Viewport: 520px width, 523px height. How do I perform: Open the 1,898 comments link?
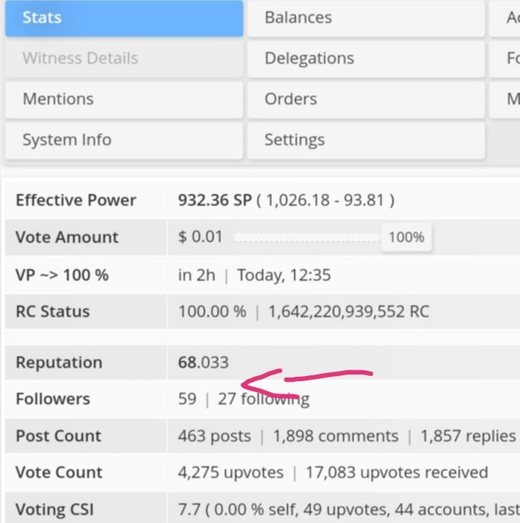click(336, 436)
